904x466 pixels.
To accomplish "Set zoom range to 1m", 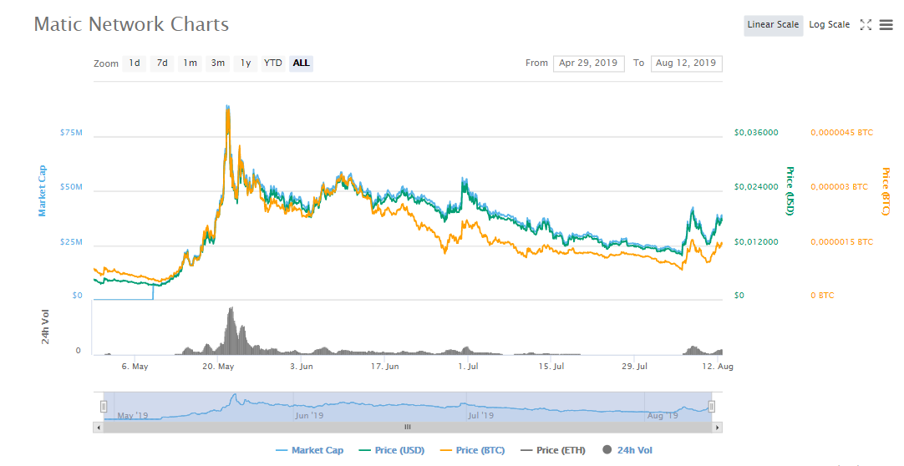I will click(190, 63).
